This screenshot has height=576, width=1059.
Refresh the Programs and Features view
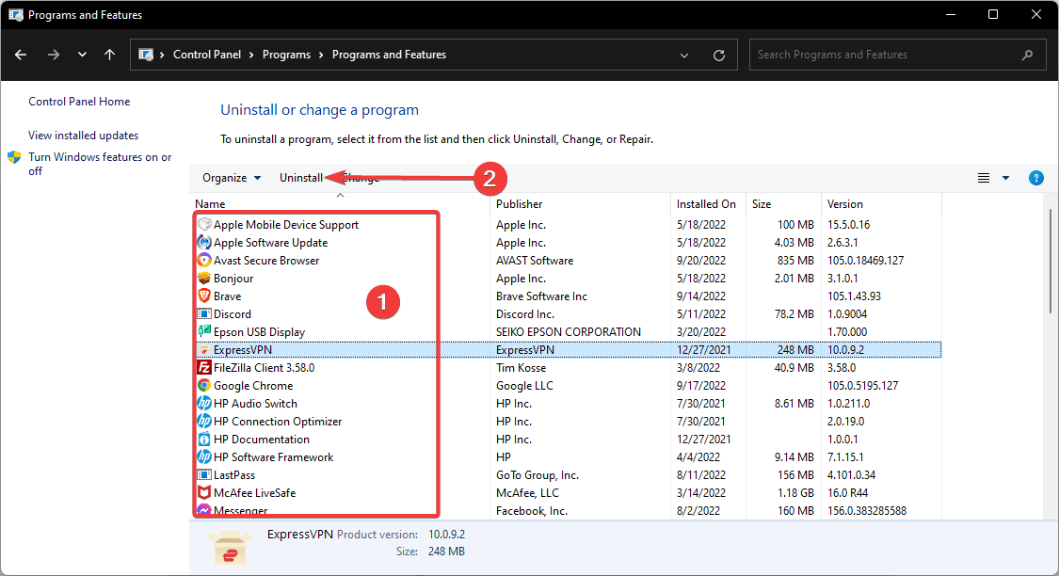point(719,55)
